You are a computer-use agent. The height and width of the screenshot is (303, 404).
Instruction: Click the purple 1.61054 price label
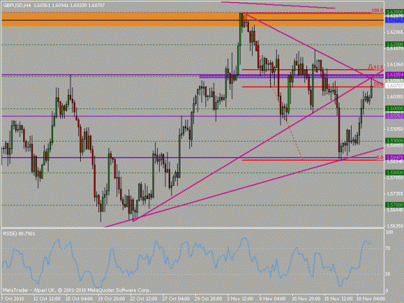395,74
